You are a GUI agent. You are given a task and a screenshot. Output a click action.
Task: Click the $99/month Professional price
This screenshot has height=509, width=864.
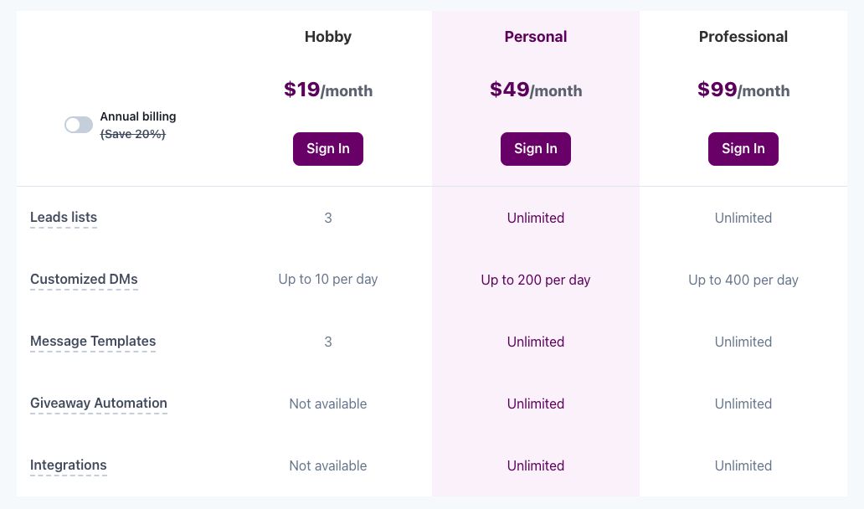[x=743, y=90]
